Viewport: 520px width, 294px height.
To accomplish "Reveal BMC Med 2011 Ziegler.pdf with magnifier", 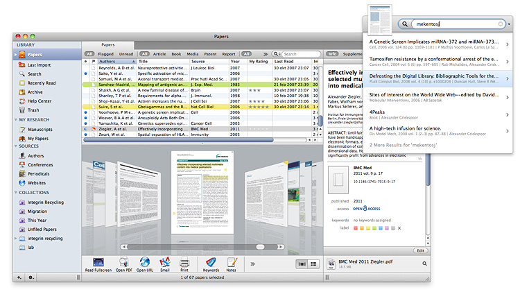I will 424,263.
